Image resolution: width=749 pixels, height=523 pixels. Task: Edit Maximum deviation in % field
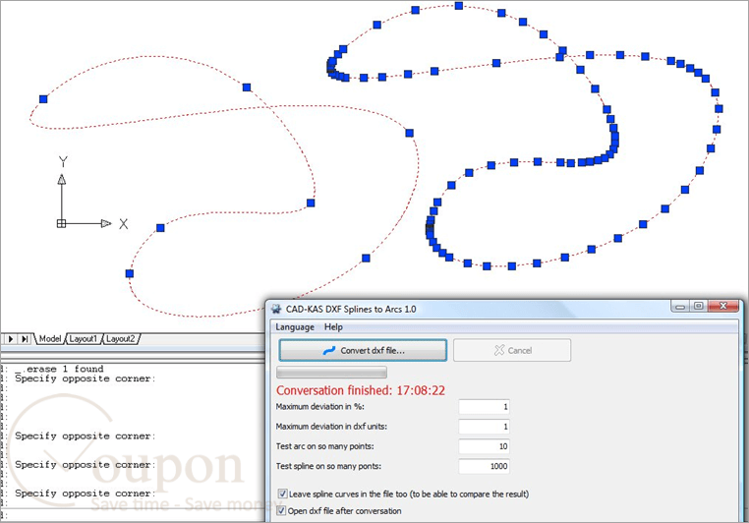click(x=484, y=407)
